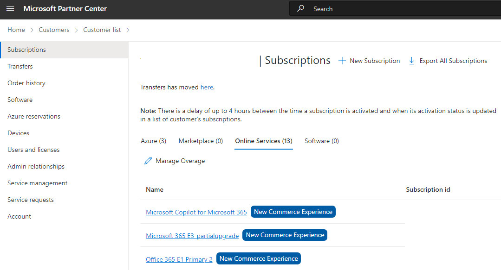Viewport: 501px width, 270px height.
Task: Click New Subscription button
Action: (369, 61)
